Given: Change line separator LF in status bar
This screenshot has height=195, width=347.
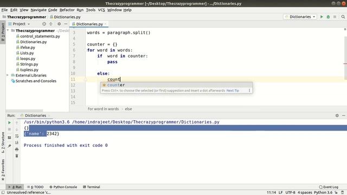Looking at the screenshot, I should click(x=281, y=193).
